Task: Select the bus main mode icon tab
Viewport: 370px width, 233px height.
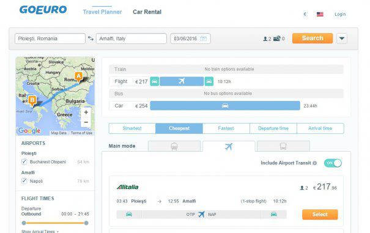Action: point(283,146)
